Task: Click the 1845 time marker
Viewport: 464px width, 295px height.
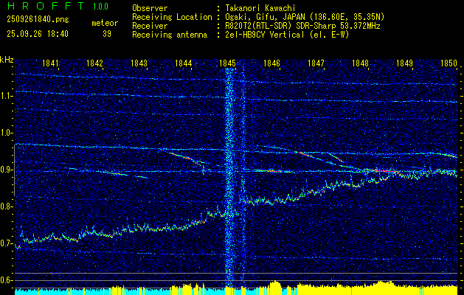Action: pos(227,64)
